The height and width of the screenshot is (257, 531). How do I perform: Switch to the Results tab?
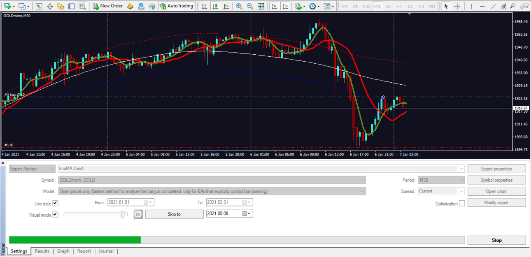tap(42, 251)
